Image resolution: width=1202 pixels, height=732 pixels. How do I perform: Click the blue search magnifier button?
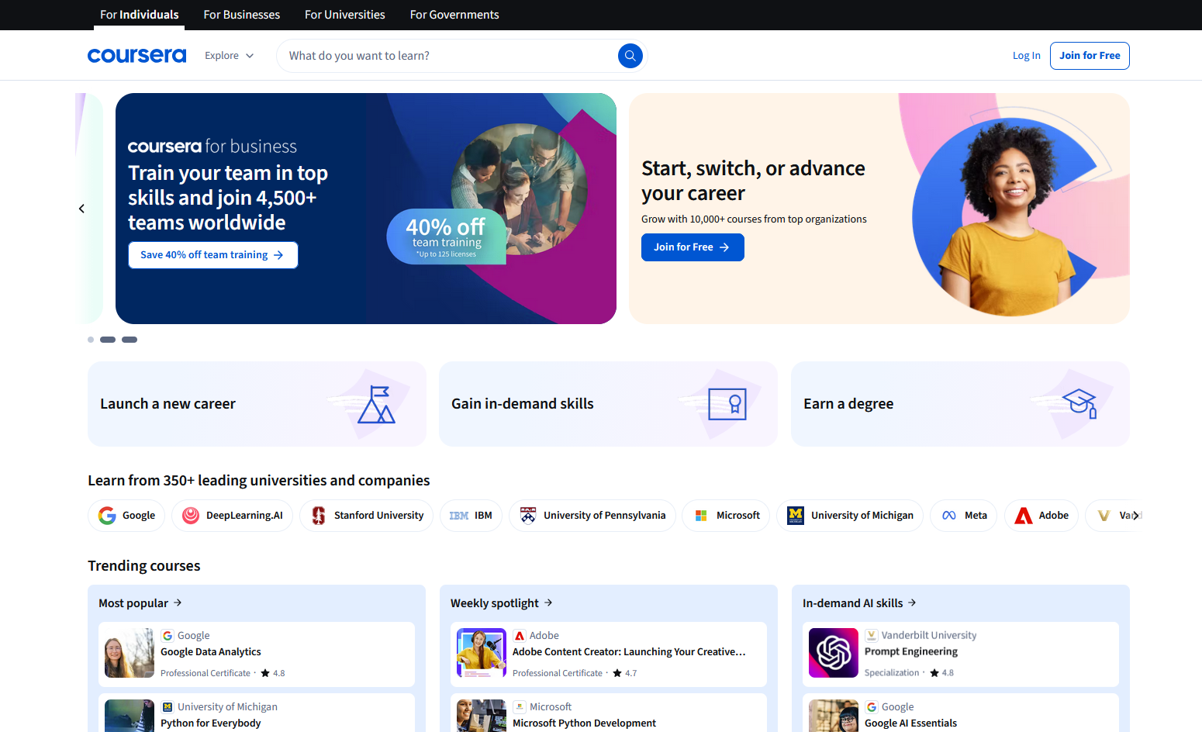(x=630, y=56)
